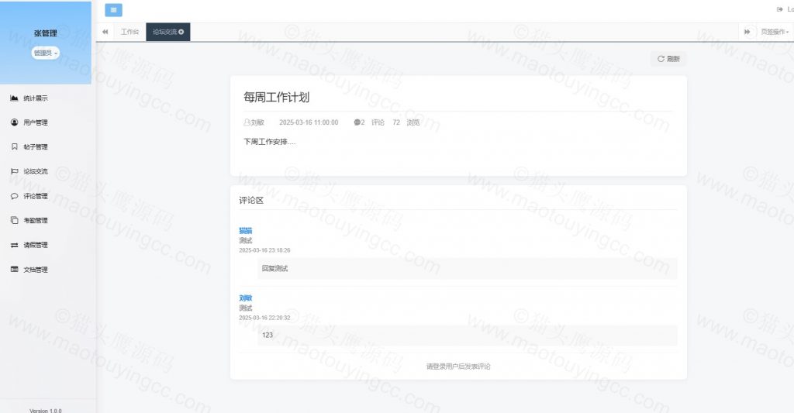Screen dimensions: 794x413
Task: Select the 论坛交流 tab
Action: (x=168, y=32)
